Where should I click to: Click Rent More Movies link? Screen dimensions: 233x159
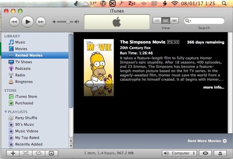[207, 141]
